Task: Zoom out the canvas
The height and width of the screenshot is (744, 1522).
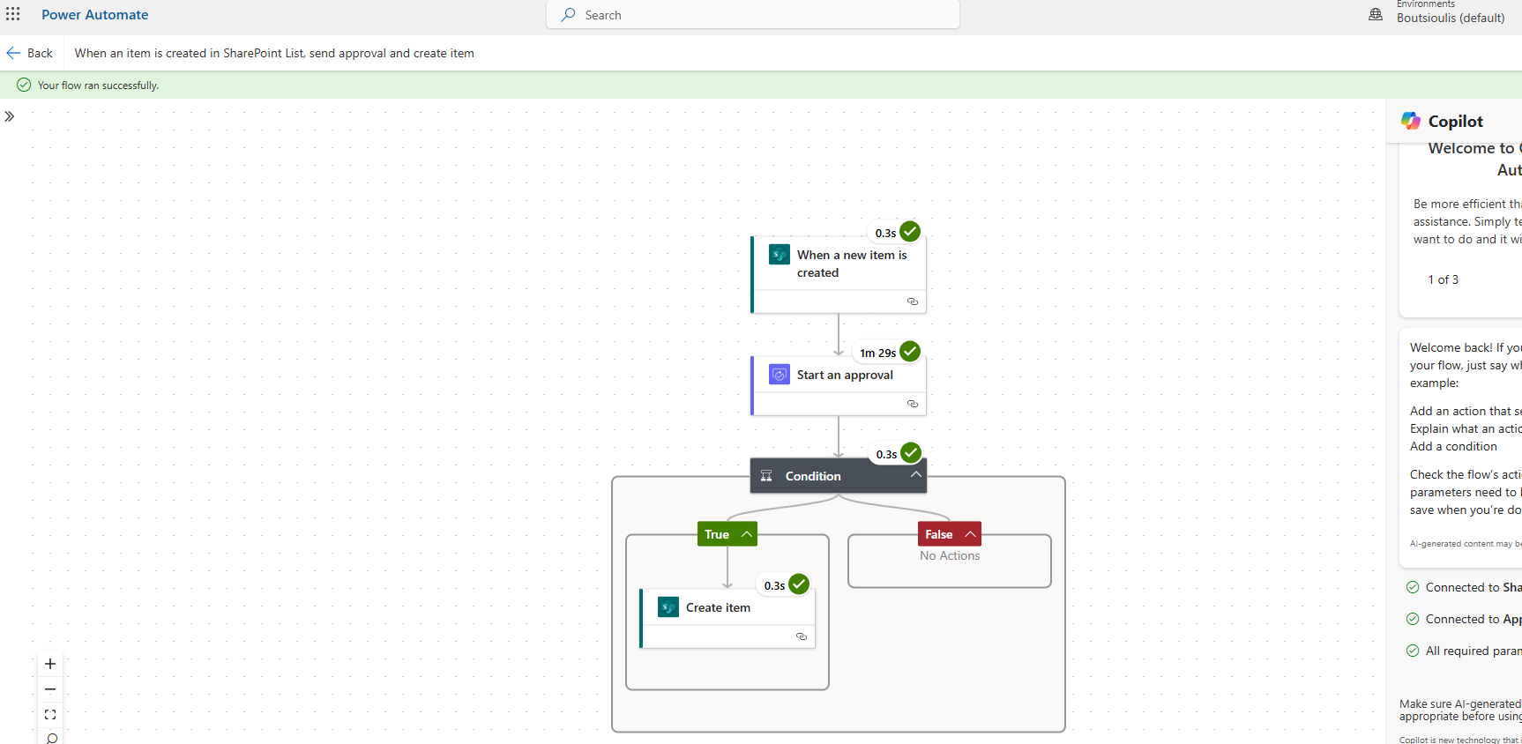Action: click(50, 689)
